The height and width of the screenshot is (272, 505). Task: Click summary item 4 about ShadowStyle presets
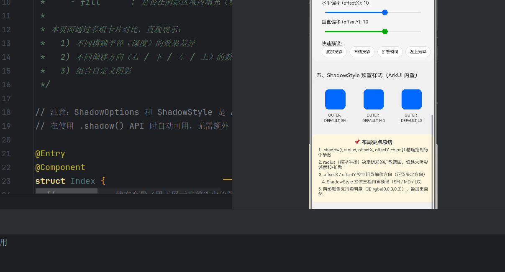[x=372, y=182]
